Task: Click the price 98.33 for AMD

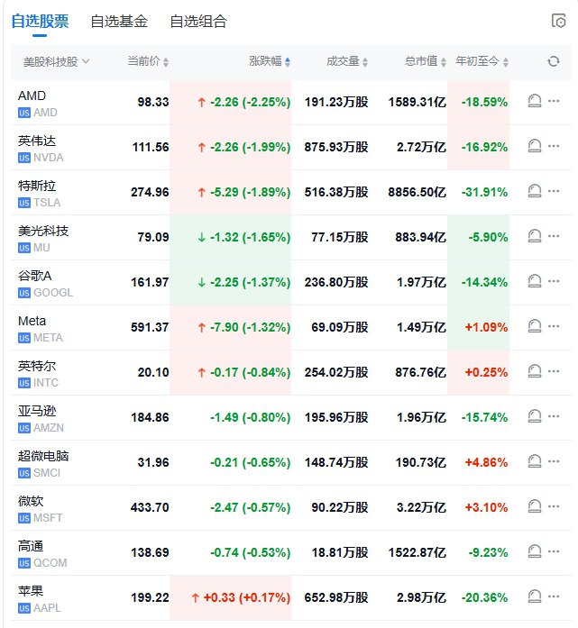Action: [x=153, y=102]
